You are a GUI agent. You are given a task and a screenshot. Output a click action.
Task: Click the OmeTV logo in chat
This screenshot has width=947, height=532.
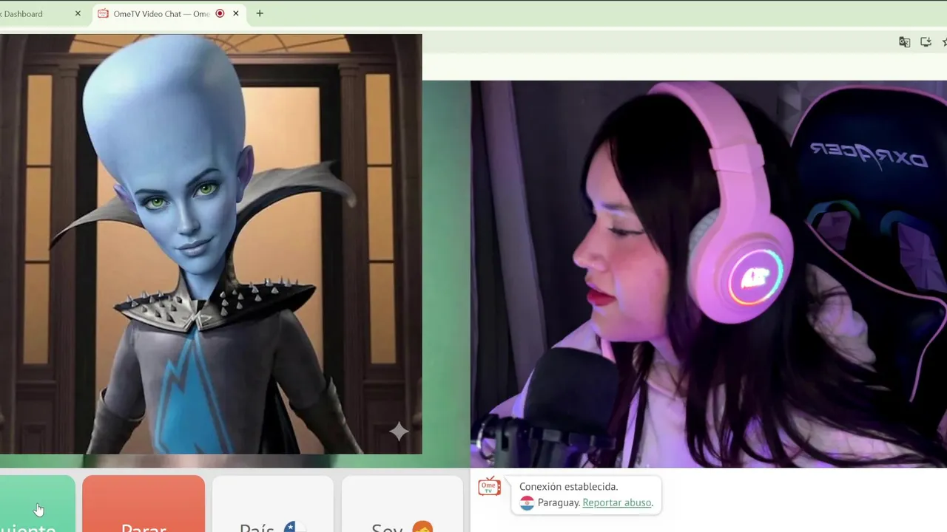489,486
